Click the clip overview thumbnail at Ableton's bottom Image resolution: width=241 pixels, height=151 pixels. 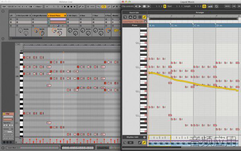point(78,148)
